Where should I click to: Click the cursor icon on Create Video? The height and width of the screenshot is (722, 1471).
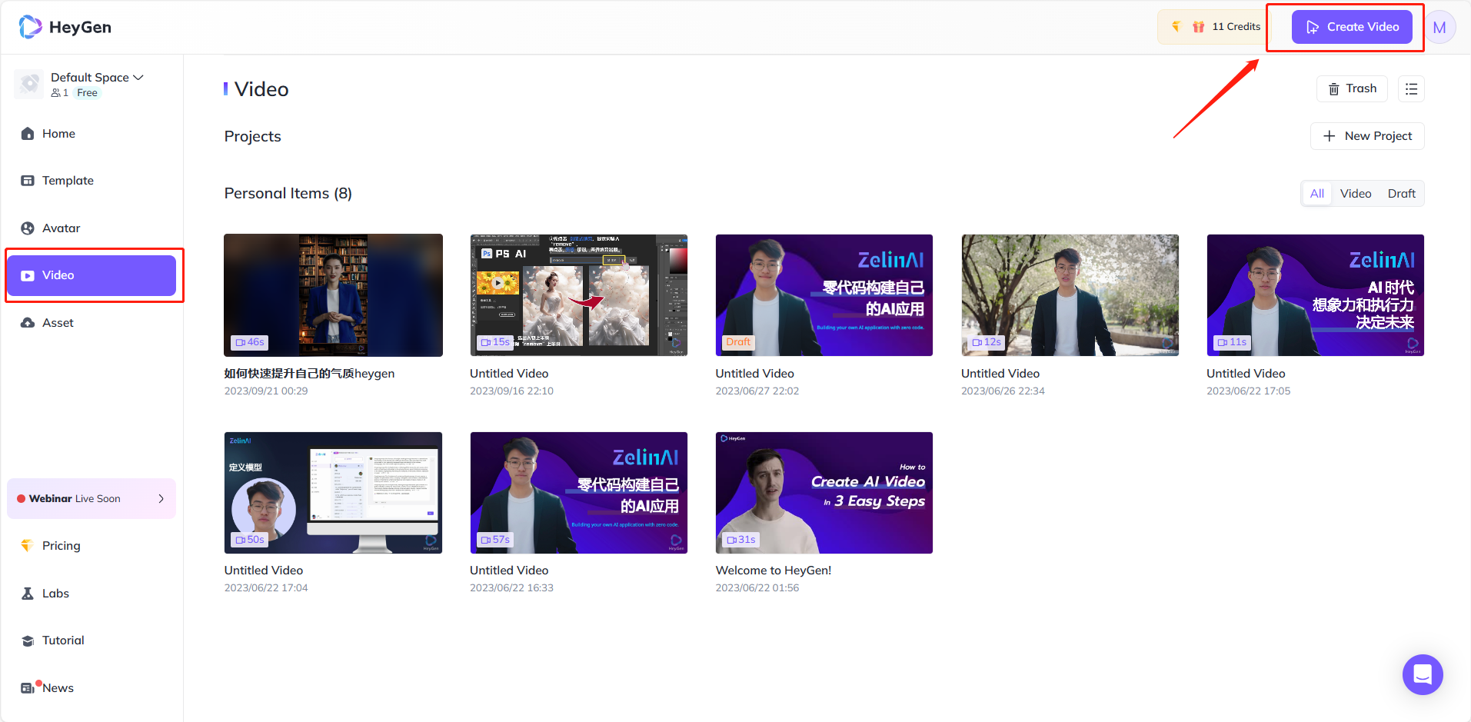[1313, 28]
